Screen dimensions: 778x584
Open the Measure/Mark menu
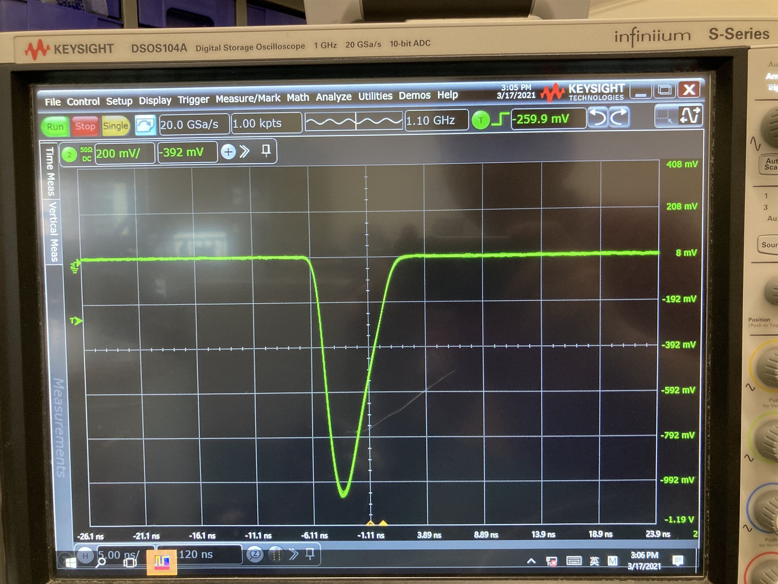tap(248, 98)
